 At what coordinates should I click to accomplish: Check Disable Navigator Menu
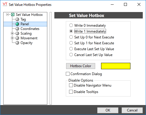pos(71,85)
